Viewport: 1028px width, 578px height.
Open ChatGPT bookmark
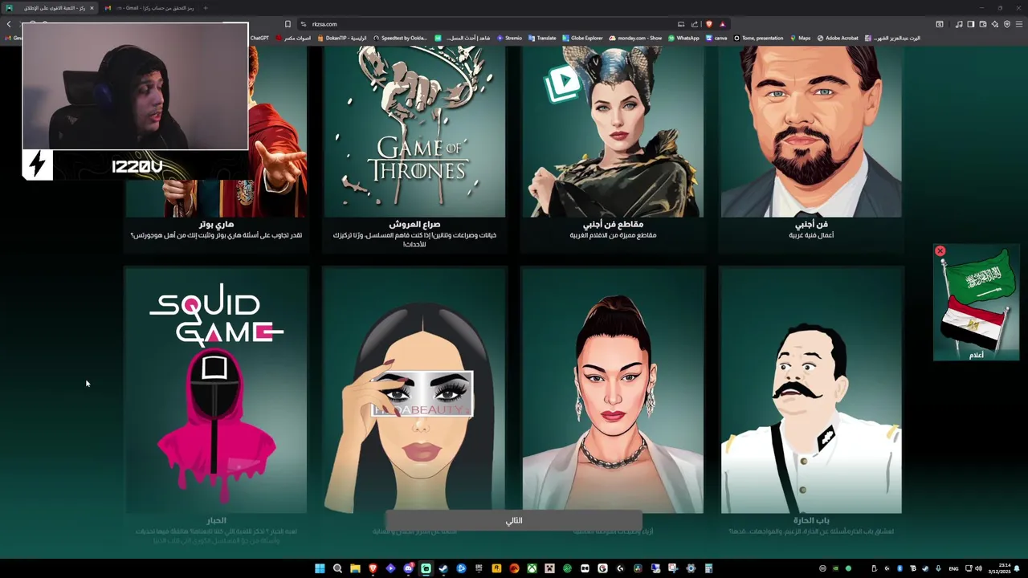pos(259,38)
